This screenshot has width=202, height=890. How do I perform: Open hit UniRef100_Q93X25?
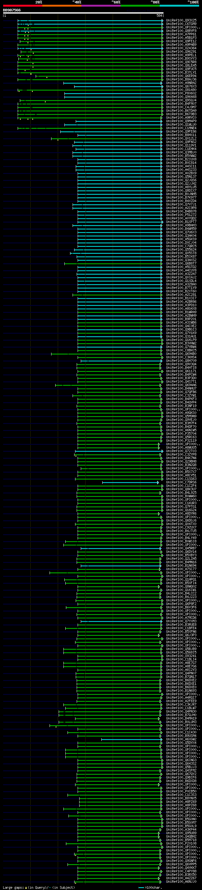point(181,21)
